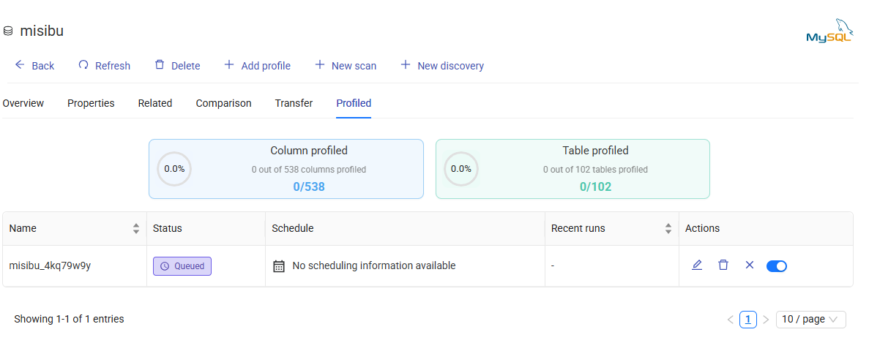Image resolution: width=869 pixels, height=343 pixels.
Task: Go to the previous page arrow
Action: 730,320
